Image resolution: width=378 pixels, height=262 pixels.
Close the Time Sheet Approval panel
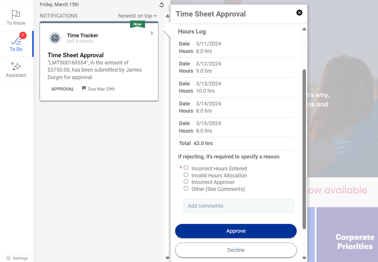299,13
